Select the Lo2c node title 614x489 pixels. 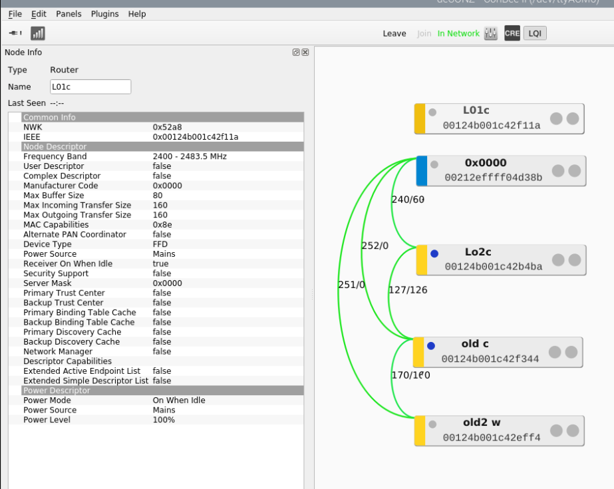(478, 251)
